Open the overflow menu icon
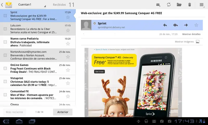The width and height of the screenshot is (208, 125). point(201,5)
